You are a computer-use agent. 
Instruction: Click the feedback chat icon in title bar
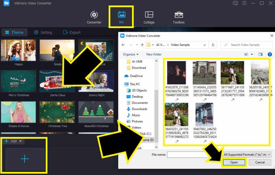pos(235,3)
